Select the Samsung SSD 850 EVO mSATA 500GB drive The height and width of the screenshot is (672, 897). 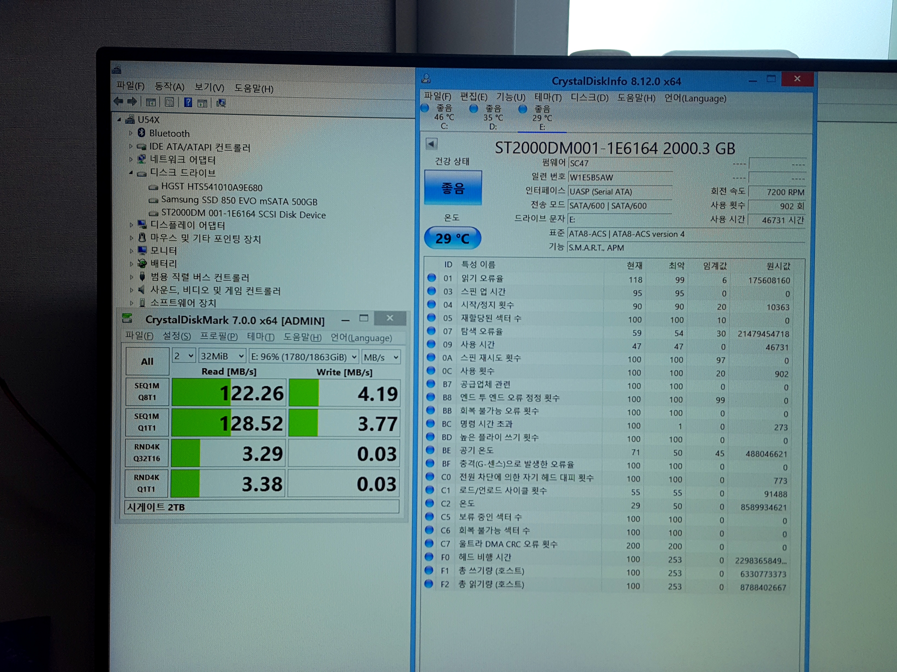[239, 200]
